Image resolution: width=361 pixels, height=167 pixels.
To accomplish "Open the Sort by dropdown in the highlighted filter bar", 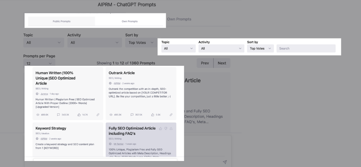I will [x=260, y=48].
